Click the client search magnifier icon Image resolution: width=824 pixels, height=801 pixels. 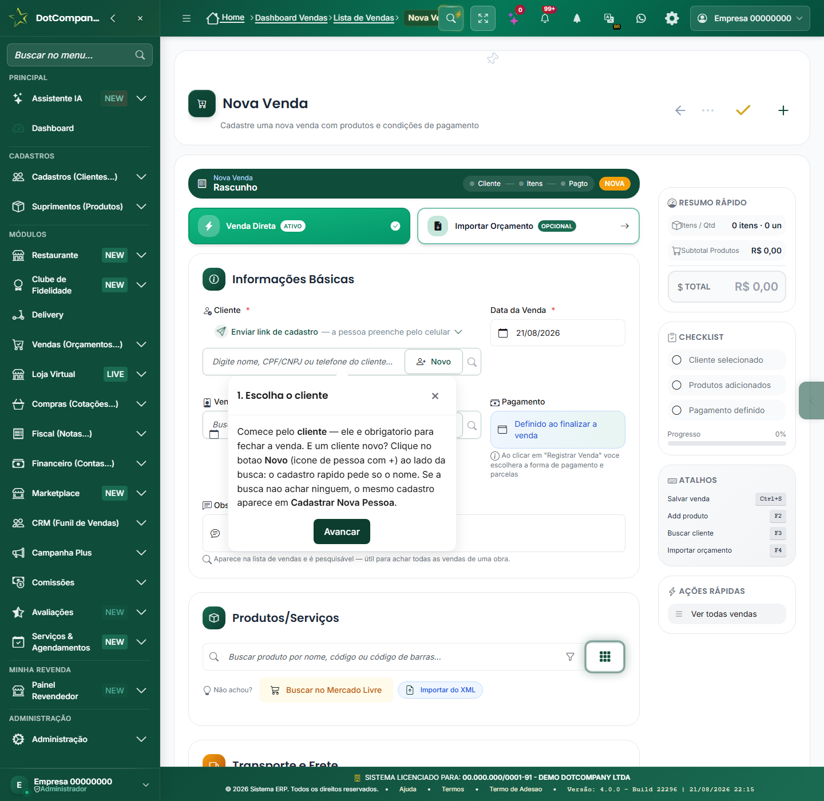tap(472, 362)
